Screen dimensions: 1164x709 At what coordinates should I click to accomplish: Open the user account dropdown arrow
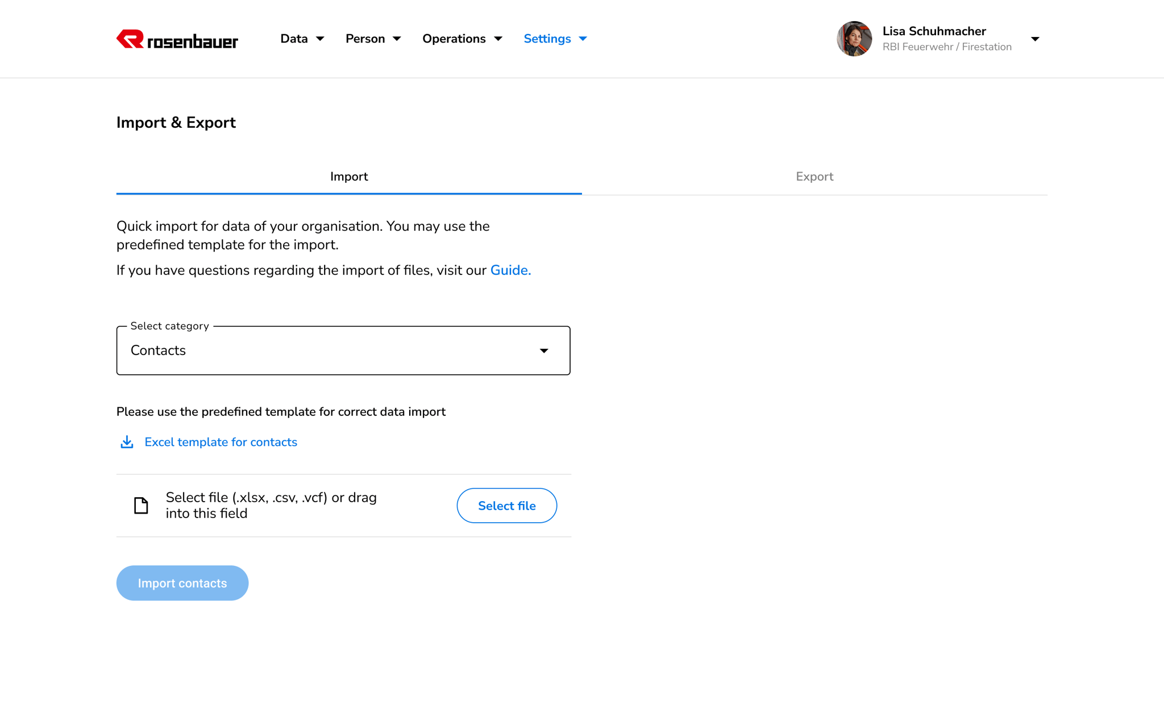click(x=1035, y=39)
